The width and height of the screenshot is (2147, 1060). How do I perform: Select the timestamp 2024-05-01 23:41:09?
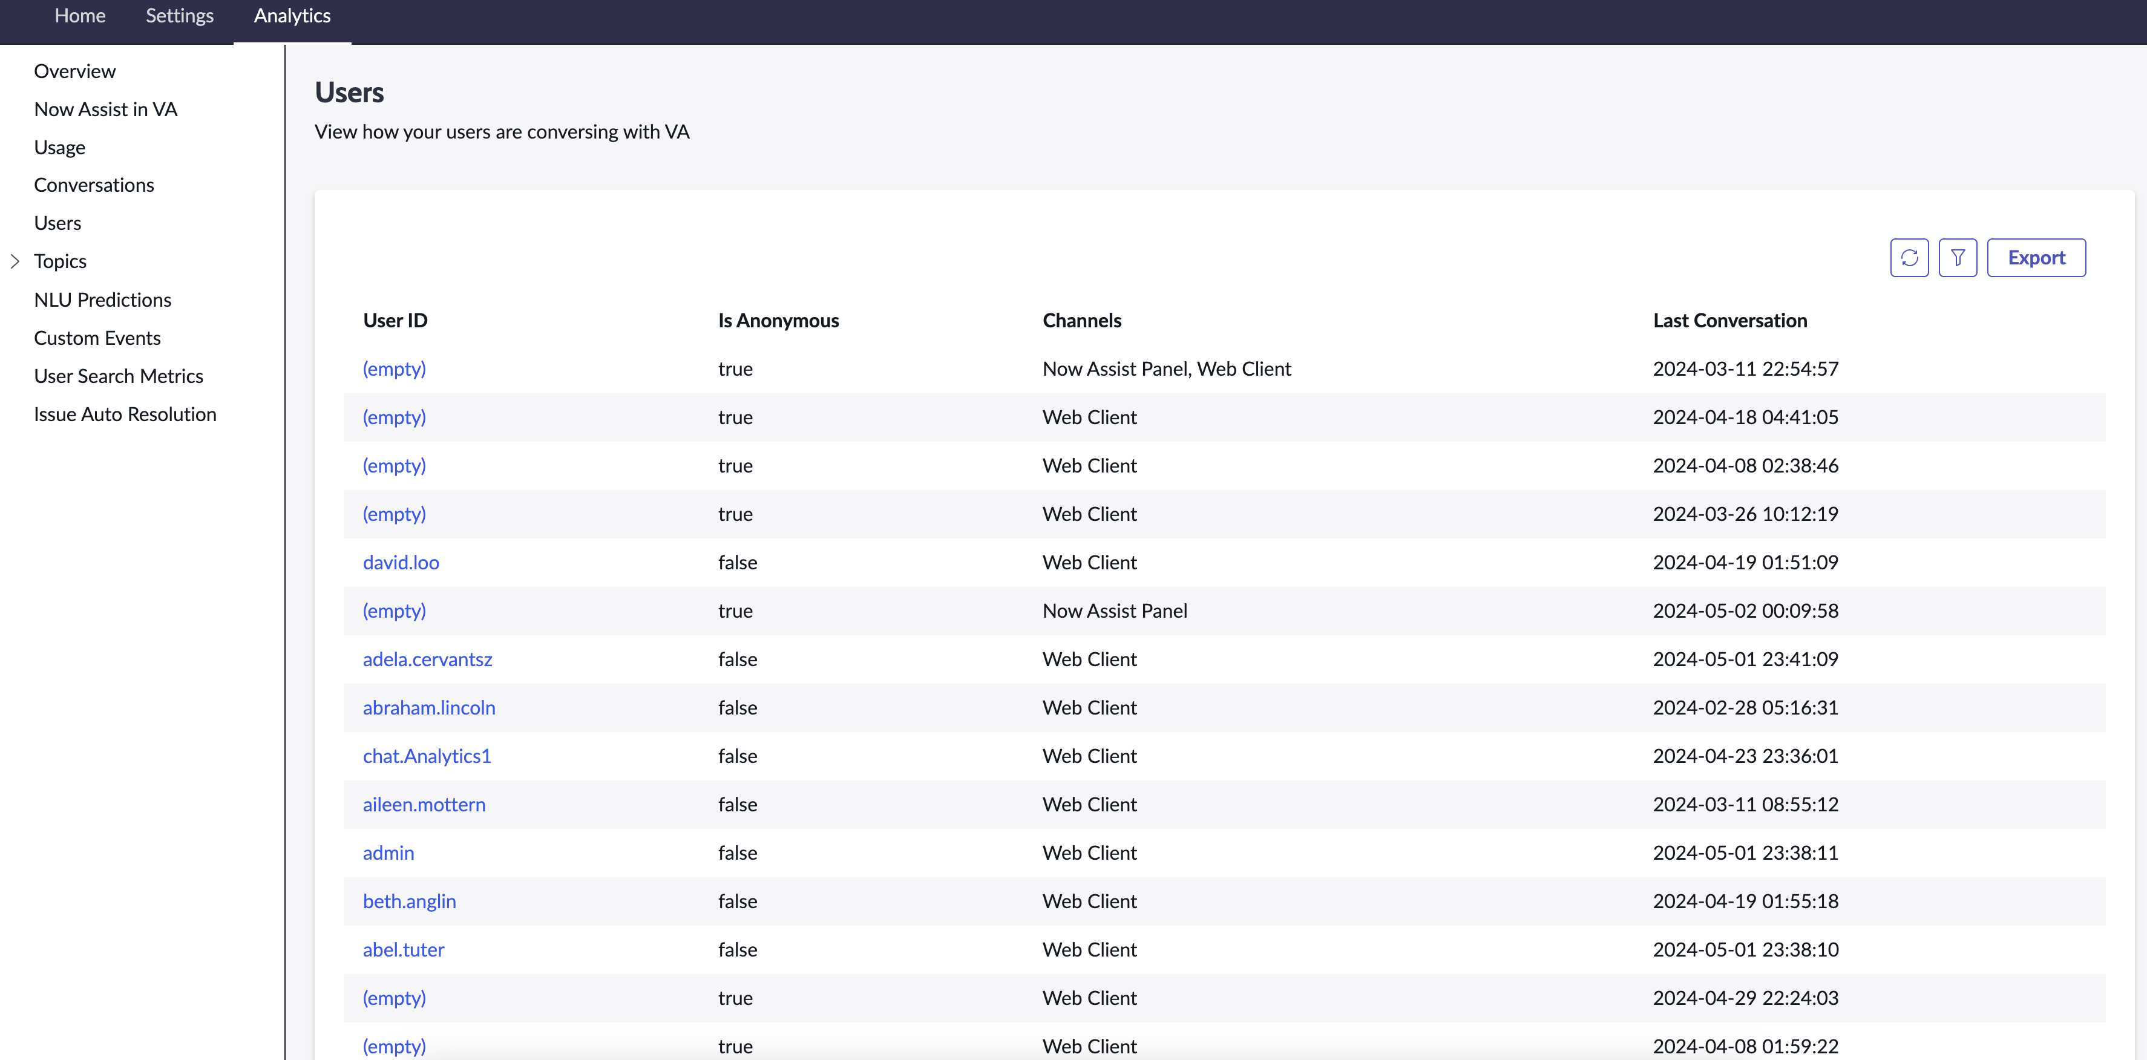coord(1746,659)
